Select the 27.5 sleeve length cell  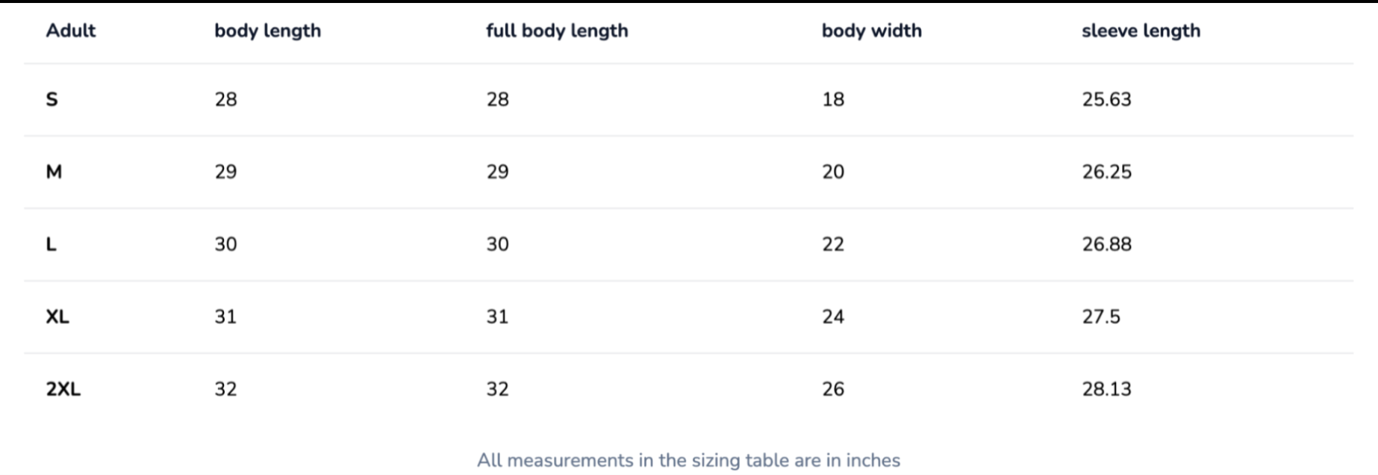point(1101,317)
